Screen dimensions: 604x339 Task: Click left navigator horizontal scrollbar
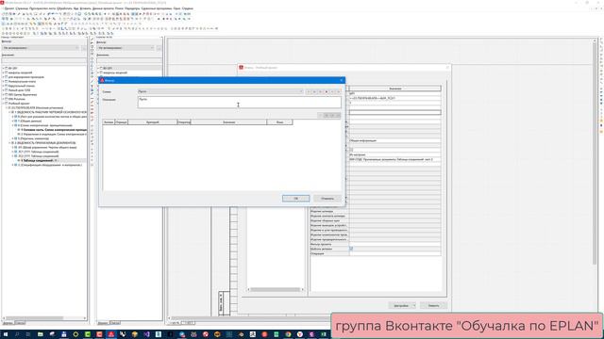tap(44, 318)
